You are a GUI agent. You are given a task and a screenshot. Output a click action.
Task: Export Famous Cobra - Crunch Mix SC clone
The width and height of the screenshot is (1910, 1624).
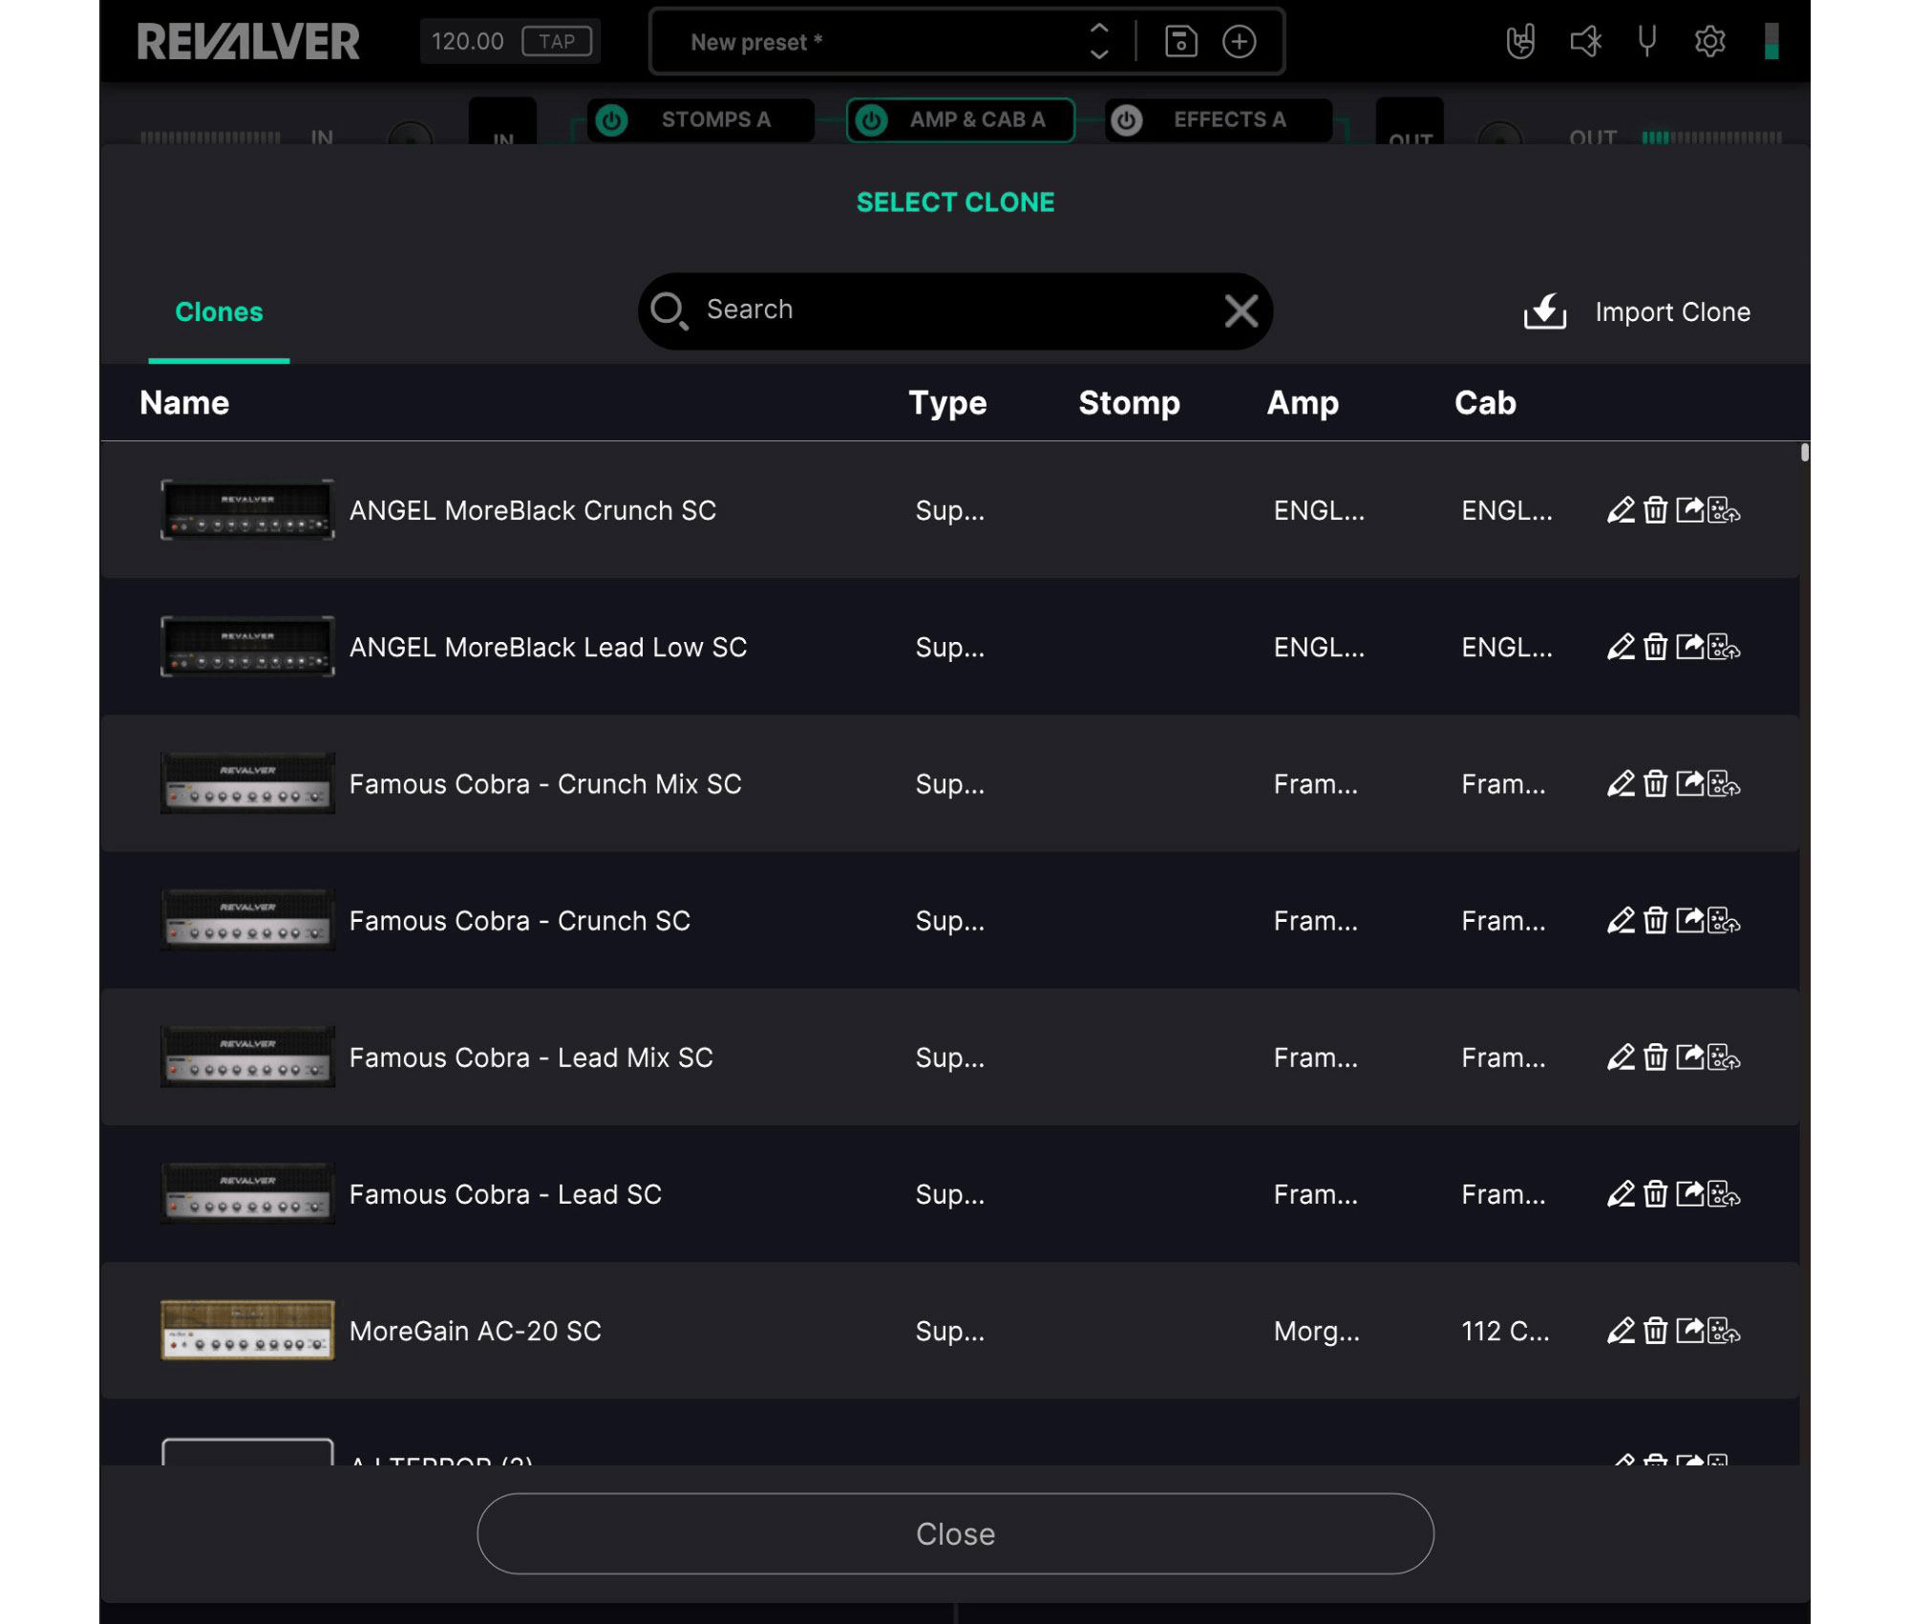pos(1689,783)
